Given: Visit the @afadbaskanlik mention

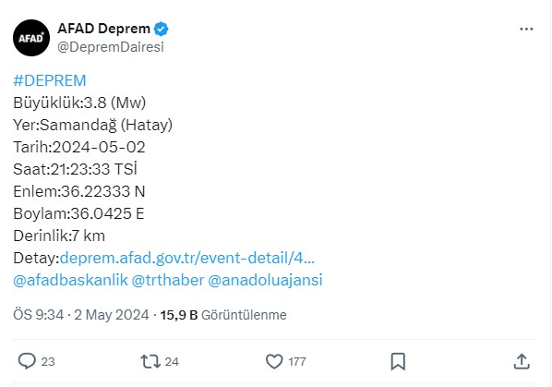Looking at the screenshot, I should 70,280.
